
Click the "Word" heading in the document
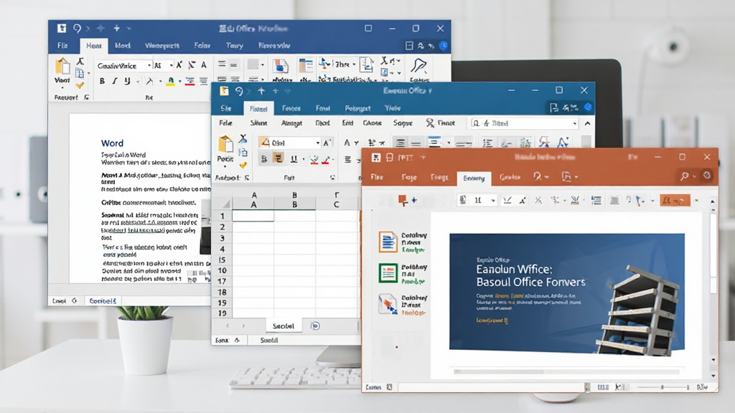[x=113, y=143]
